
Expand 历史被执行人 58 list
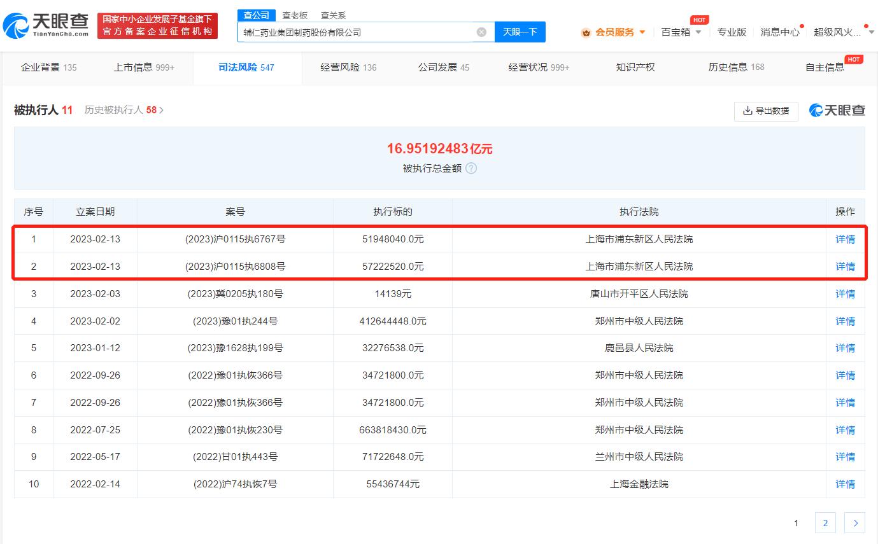(x=124, y=110)
